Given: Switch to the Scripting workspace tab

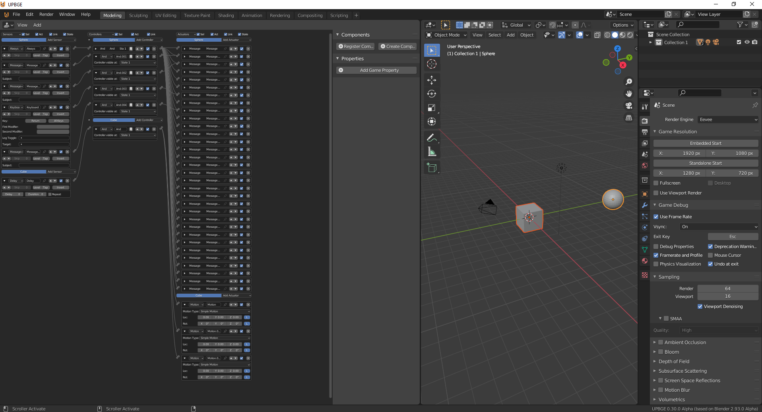Looking at the screenshot, I should point(339,15).
